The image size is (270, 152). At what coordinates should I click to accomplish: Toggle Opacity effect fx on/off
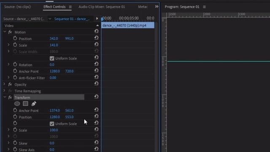click(x=10, y=84)
